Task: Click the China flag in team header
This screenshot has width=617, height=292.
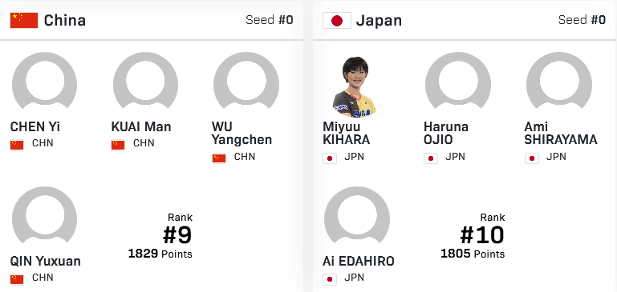Action: point(24,21)
